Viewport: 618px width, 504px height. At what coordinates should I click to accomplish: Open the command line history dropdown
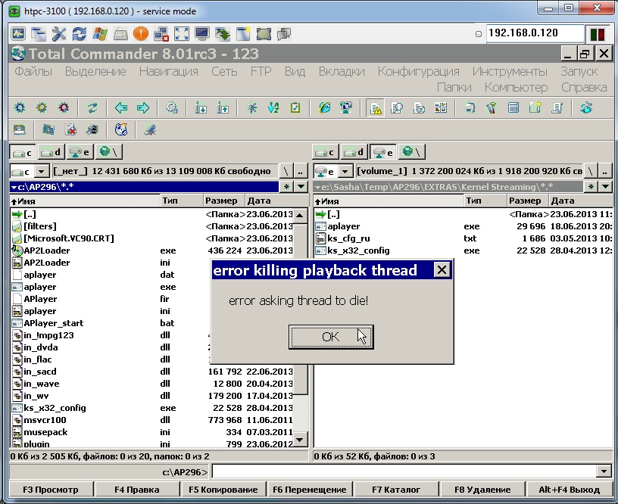coord(604,471)
